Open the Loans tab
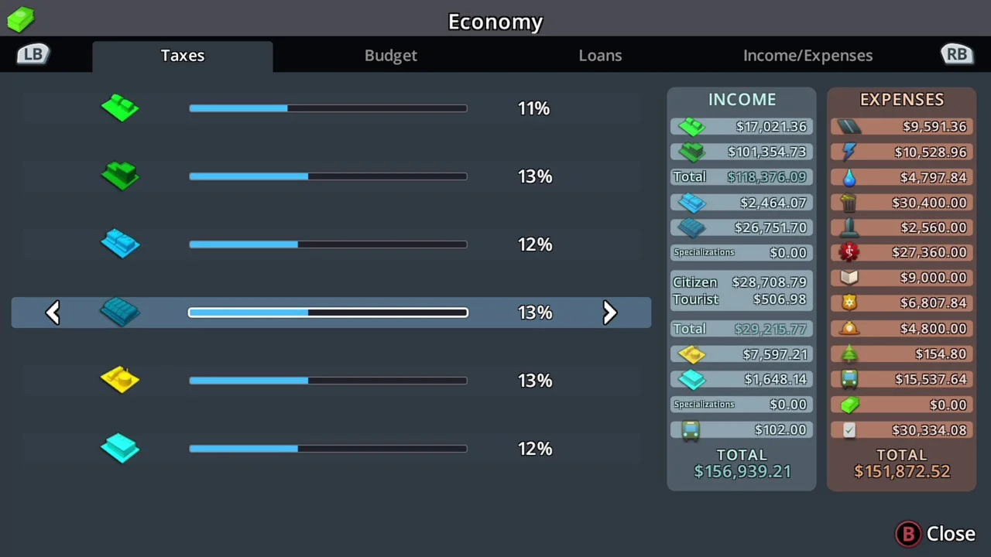Screen dimensions: 991x557 click(600, 56)
